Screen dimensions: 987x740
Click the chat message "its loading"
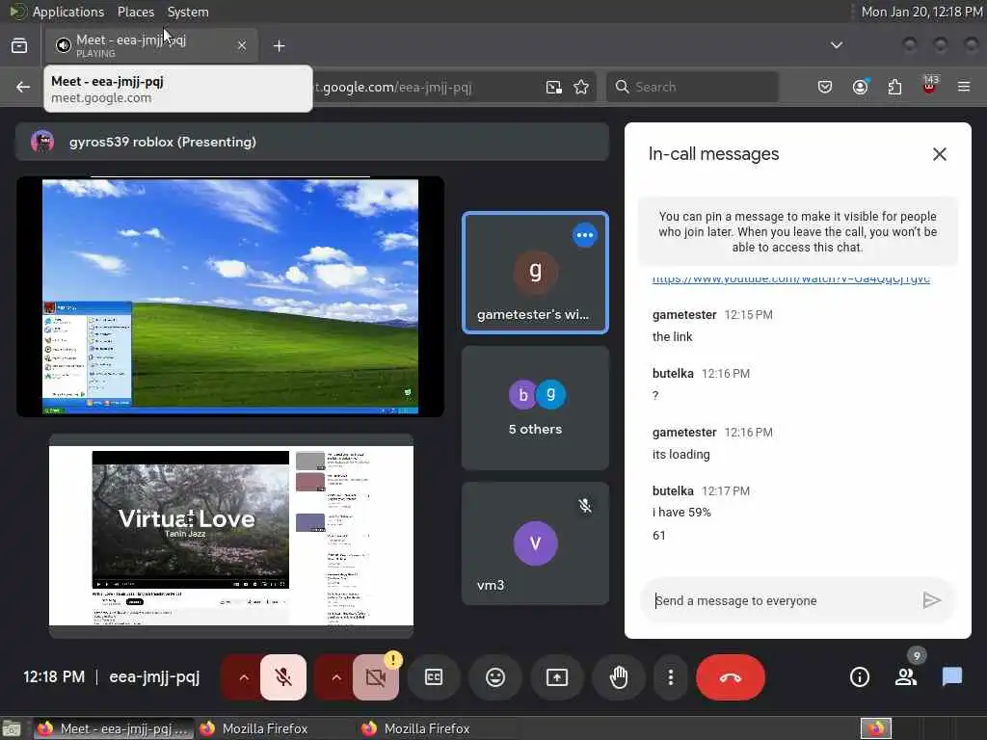681,455
